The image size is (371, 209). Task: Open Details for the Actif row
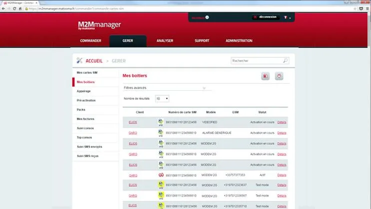tap(282, 175)
